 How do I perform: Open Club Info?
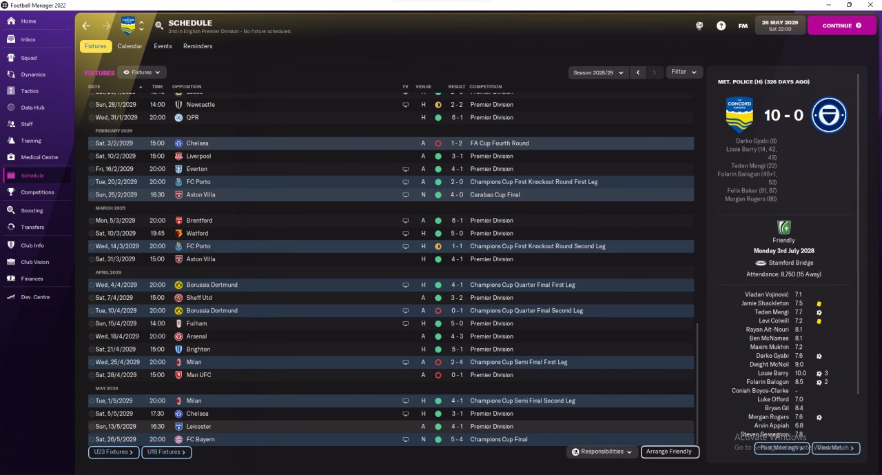coord(37,245)
